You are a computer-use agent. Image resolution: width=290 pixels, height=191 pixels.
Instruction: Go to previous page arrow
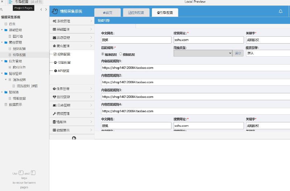coord(41,9)
